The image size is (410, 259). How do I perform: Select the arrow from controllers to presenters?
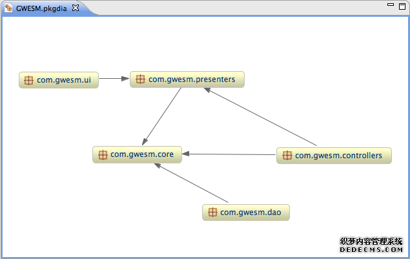(260, 117)
